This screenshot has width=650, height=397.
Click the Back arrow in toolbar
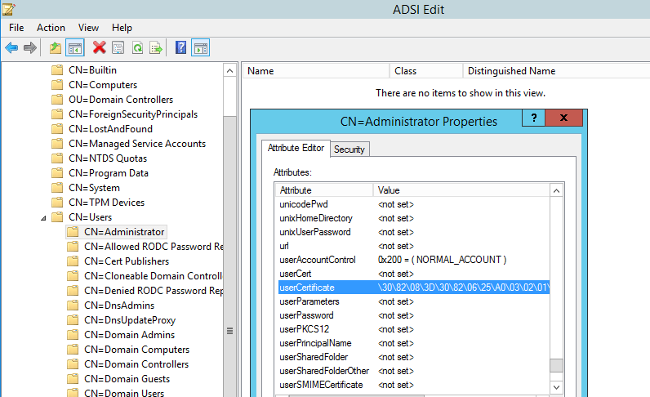(11, 48)
